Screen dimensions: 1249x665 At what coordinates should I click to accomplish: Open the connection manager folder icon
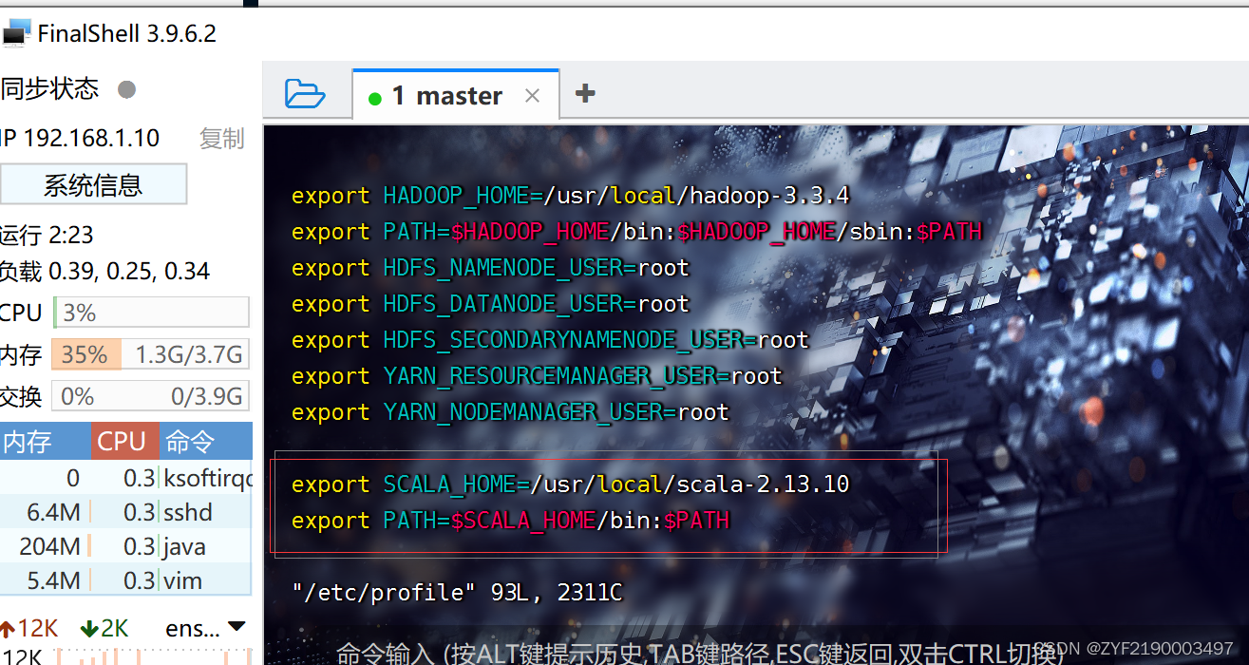pos(305,94)
